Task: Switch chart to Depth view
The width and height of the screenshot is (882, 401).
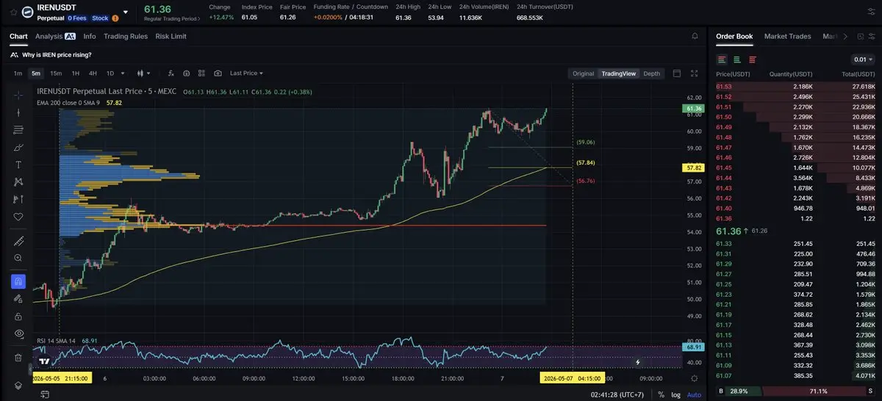Action: [652, 73]
